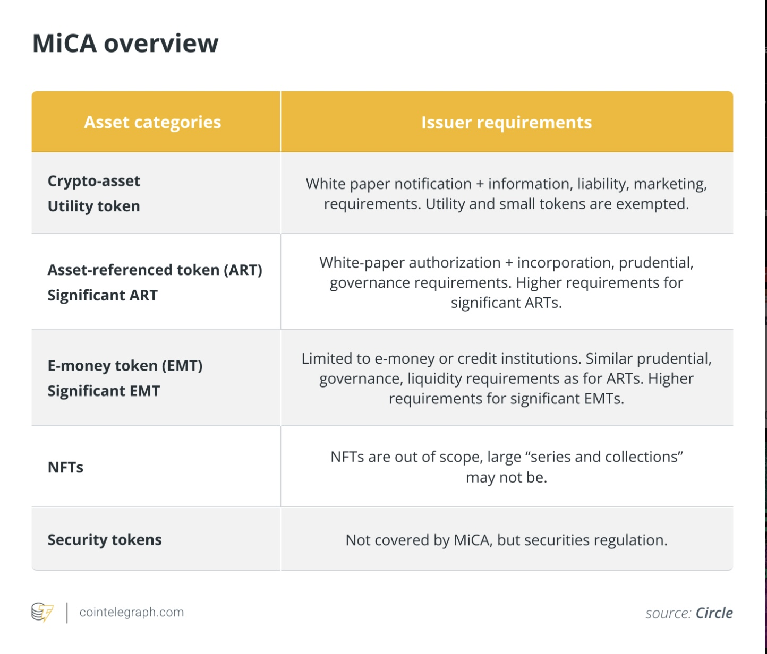Select the Utility token category label

coord(94,206)
